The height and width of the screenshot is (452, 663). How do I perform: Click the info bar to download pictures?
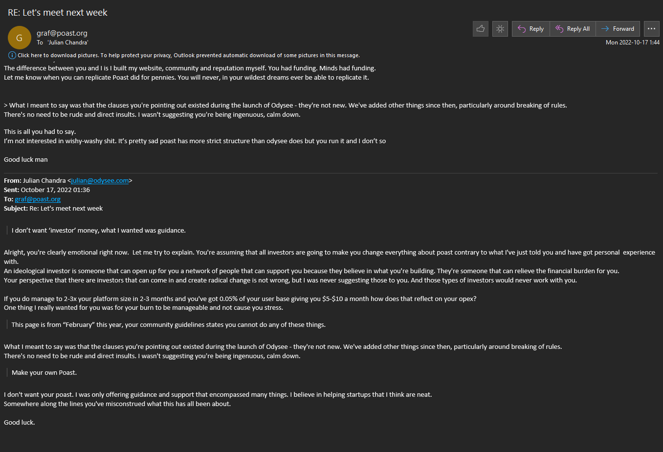(189, 55)
